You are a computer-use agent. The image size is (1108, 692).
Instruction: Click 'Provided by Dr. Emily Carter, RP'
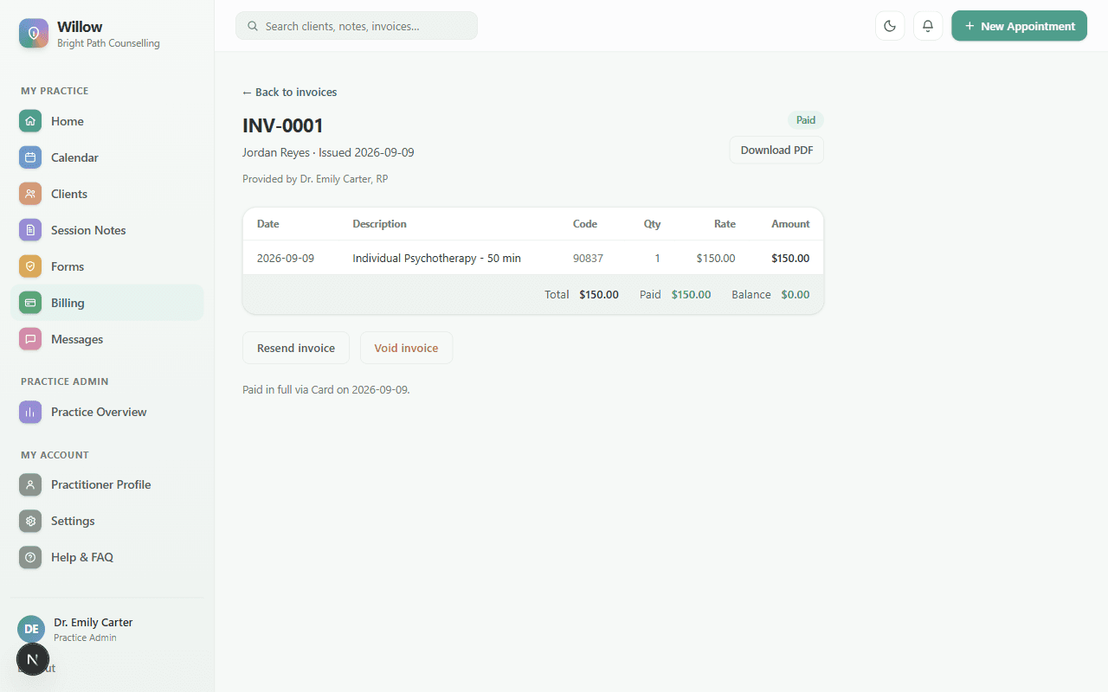[315, 179]
